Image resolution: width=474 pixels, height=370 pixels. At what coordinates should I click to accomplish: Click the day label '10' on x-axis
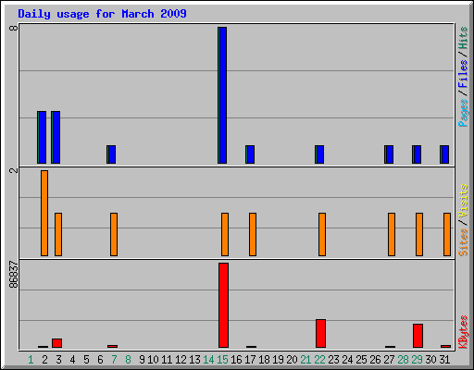(153, 360)
